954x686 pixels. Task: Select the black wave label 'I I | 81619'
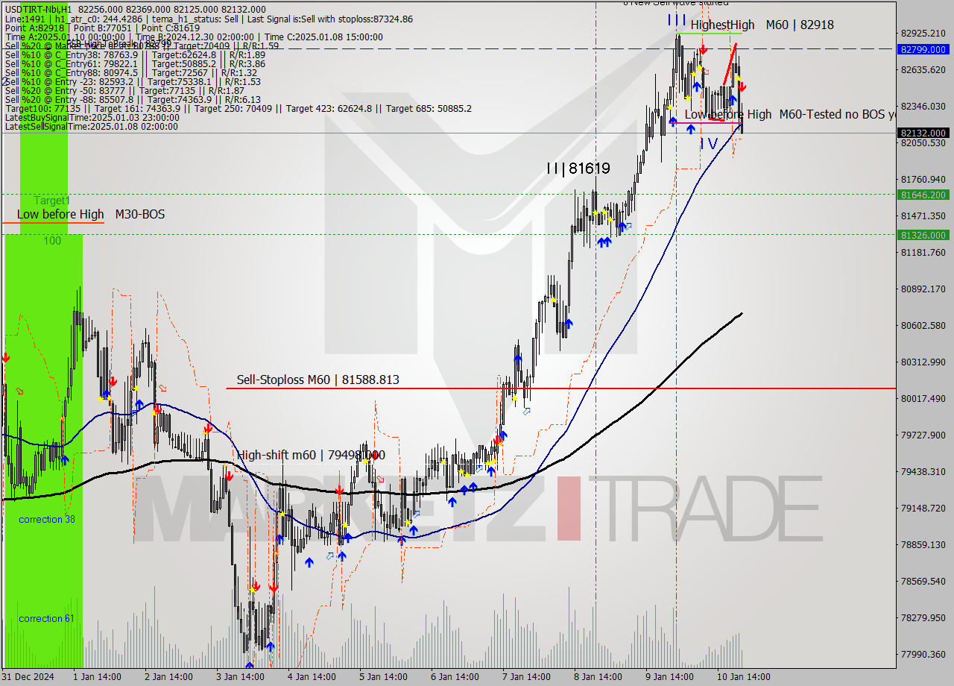click(578, 169)
